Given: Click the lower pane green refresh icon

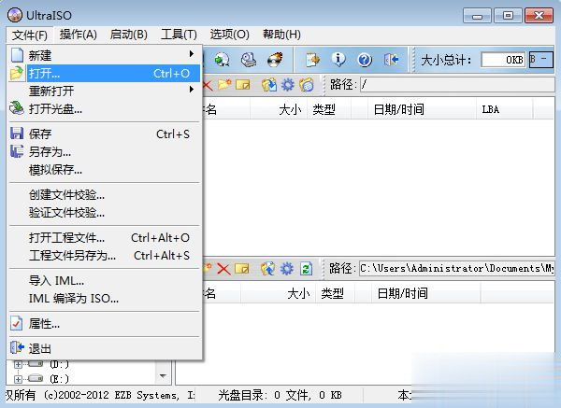Looking at the screenshot, I should click(x=306, y=269).
